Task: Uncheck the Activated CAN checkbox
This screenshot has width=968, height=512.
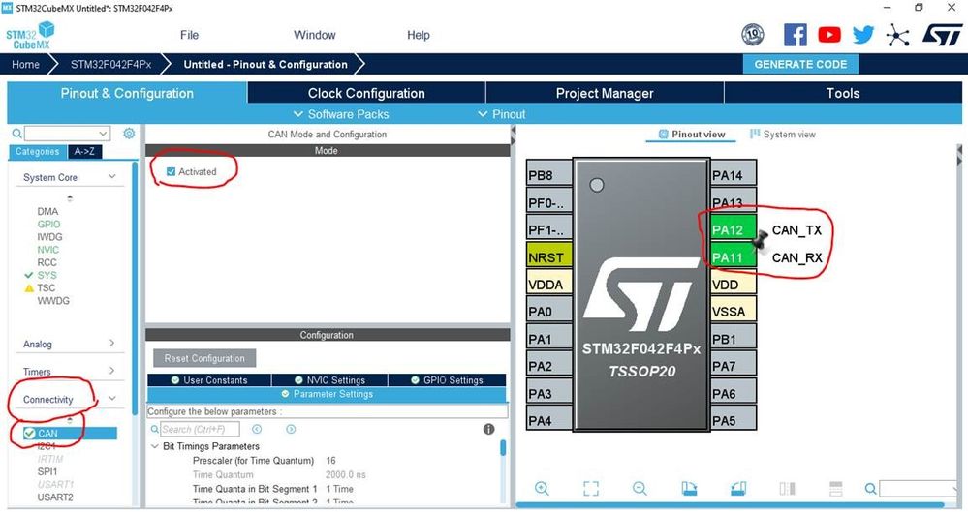Action: tap(171, 171)
